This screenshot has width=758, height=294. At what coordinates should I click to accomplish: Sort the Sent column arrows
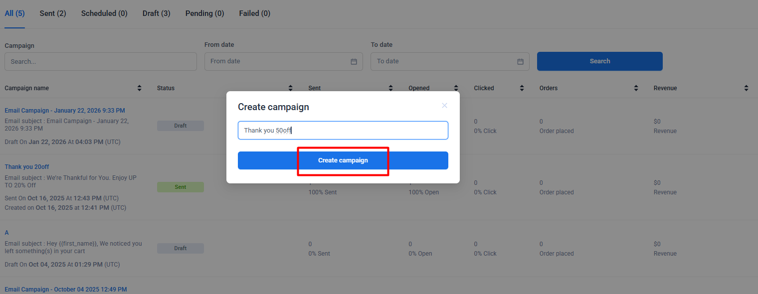click(x=391, y=88)
